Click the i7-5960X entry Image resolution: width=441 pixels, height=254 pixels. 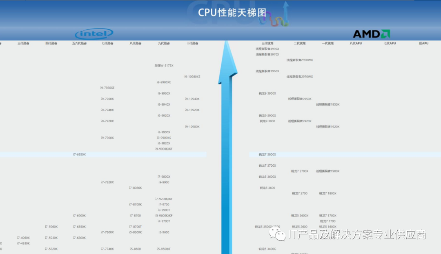pos(51,227)
